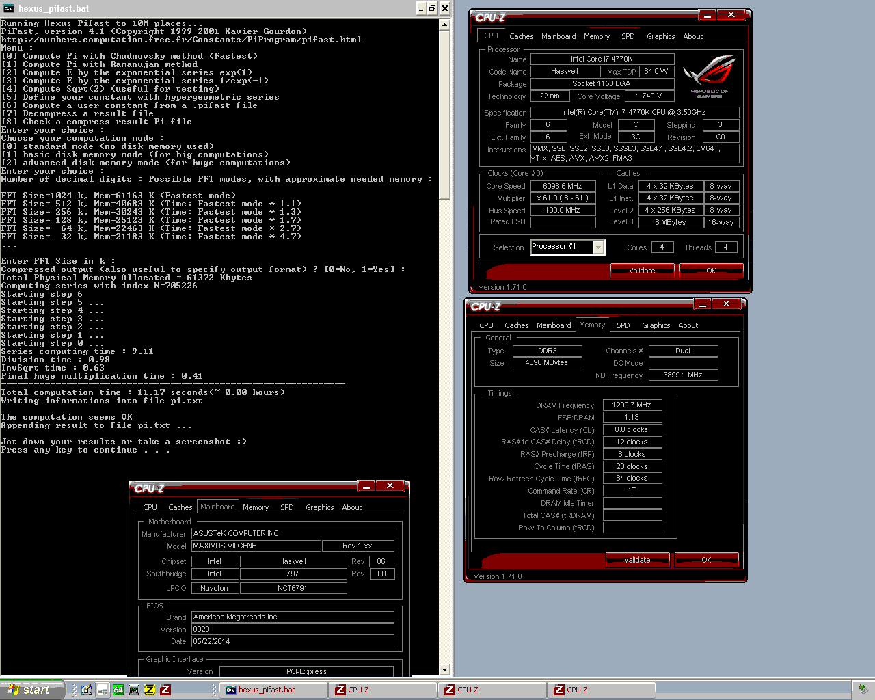Open Caches tab in the Motherboard CPU-Z window

click(180, 507)
